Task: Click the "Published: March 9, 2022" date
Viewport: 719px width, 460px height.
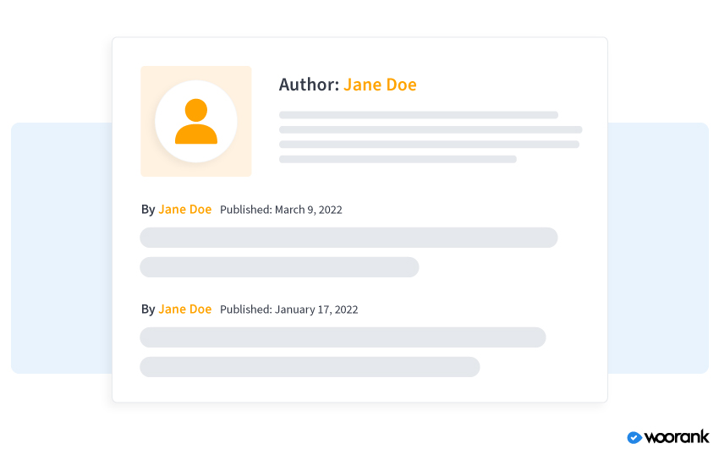Action: pyautogui.click(x=281, y=210)
